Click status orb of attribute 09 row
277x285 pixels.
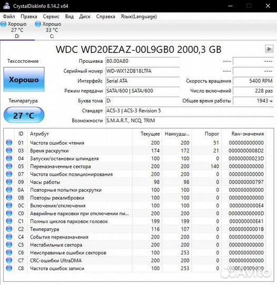pos(9,182)
